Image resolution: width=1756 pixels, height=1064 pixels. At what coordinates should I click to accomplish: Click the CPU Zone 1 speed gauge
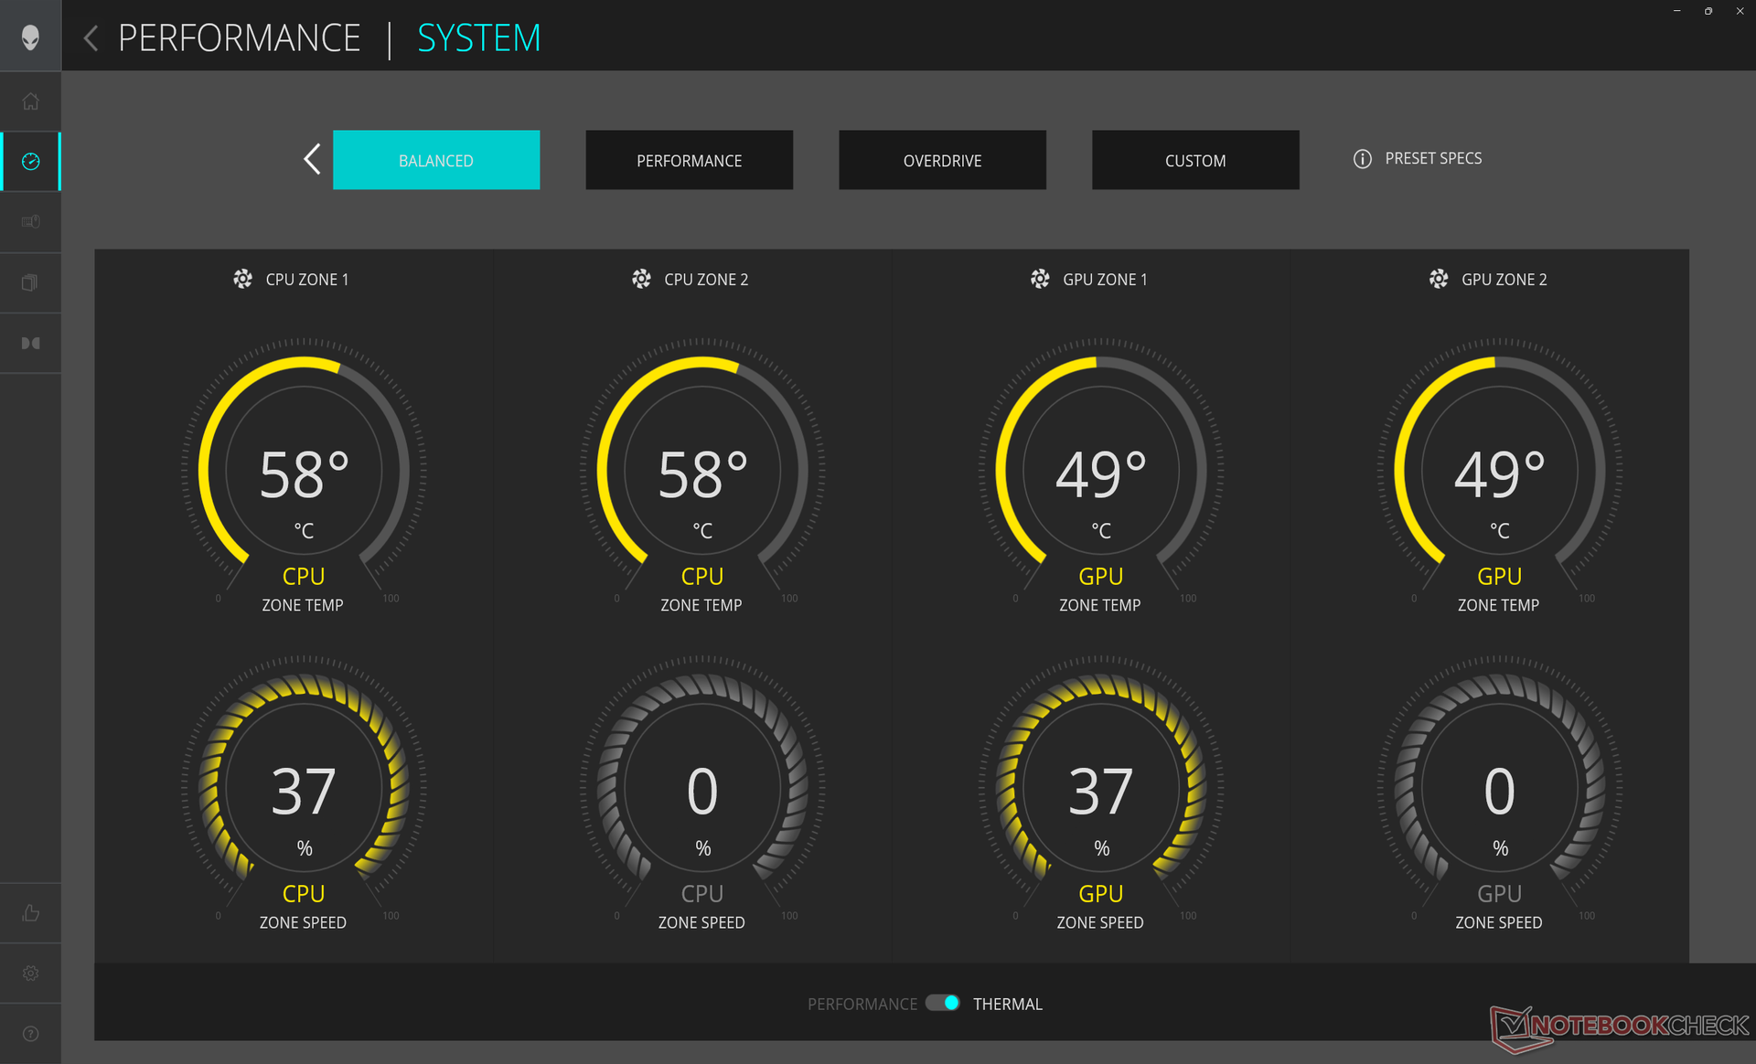[303, 788]
